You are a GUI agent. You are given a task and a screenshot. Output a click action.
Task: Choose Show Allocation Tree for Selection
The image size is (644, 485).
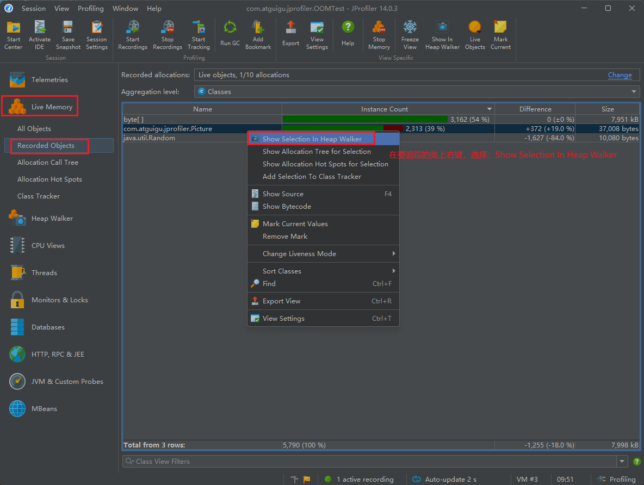(x=323, y=152)
